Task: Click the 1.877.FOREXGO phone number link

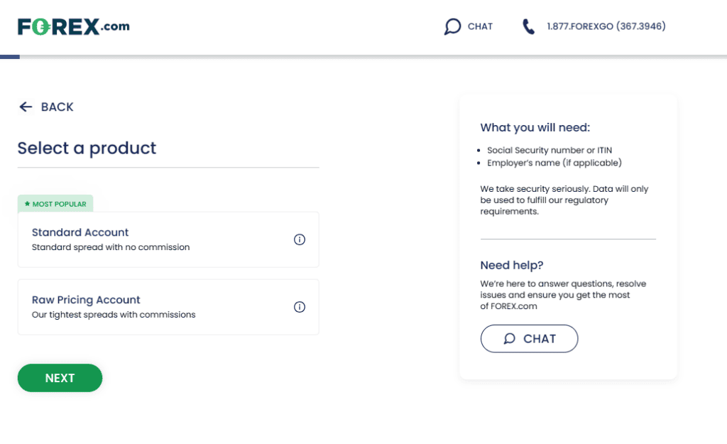Action: [606, 26]
